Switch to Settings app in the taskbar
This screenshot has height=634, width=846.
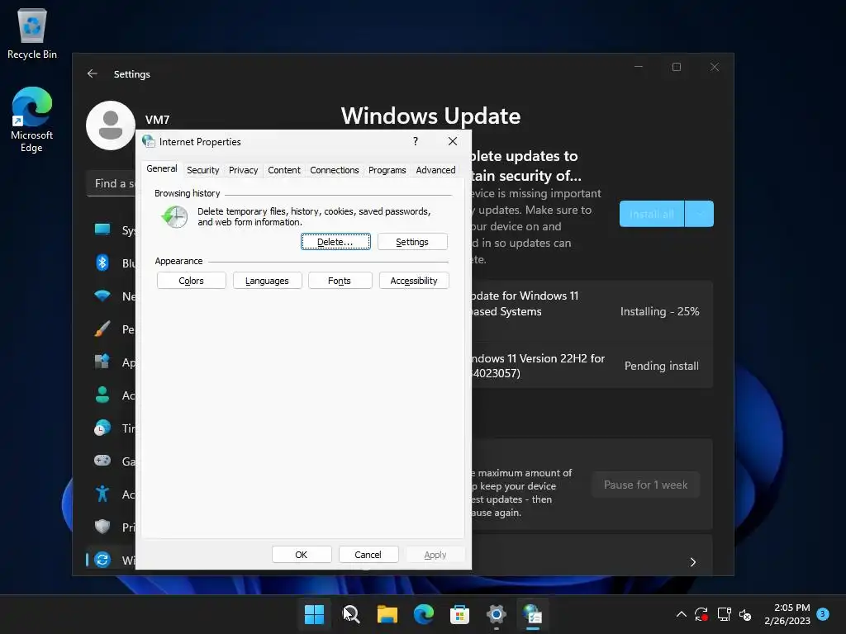pyautogui.click(x=497, y=614)
